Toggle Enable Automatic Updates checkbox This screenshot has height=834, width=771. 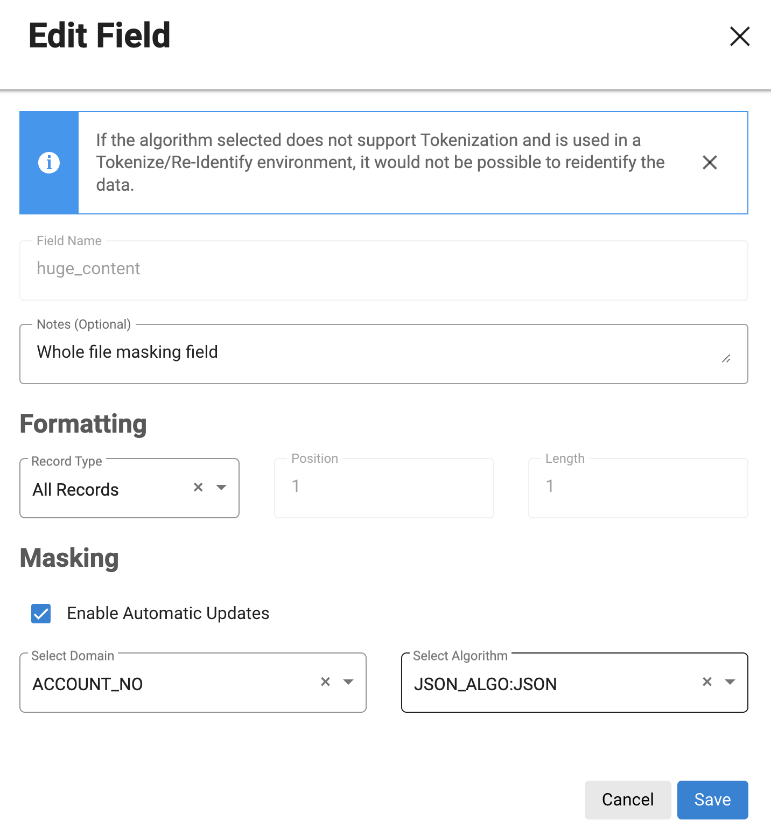[x=41, y=613]
